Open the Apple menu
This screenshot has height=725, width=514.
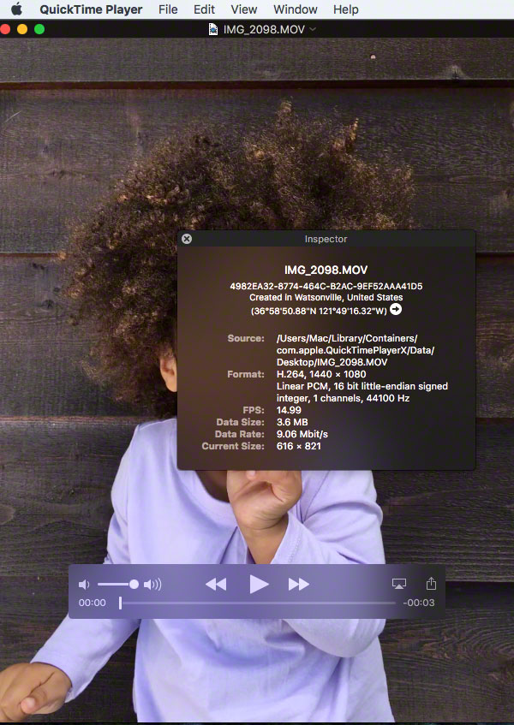coord(16,9)
